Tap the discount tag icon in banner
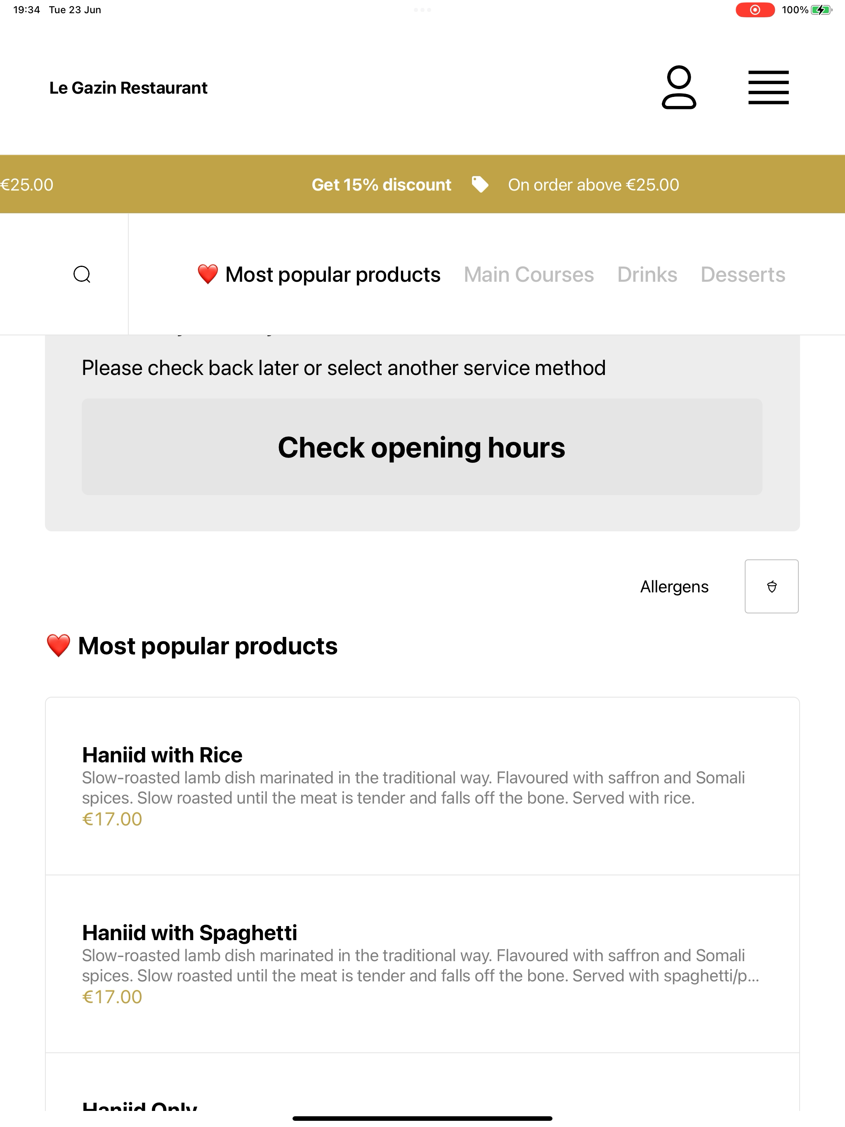845x1127 pixels. [479, 184]
